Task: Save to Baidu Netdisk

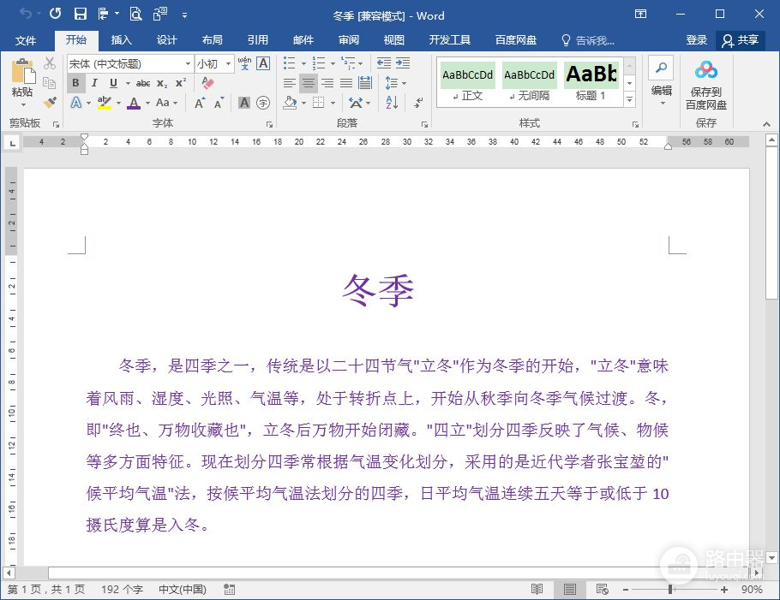Action: point(705,85)
